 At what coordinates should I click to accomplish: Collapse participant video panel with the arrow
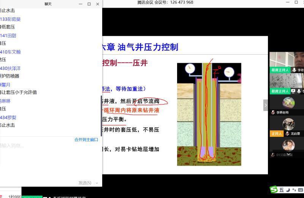click(x=266, y=105)
